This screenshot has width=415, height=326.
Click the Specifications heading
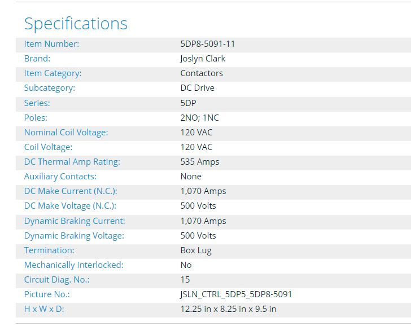pos(76,24)
